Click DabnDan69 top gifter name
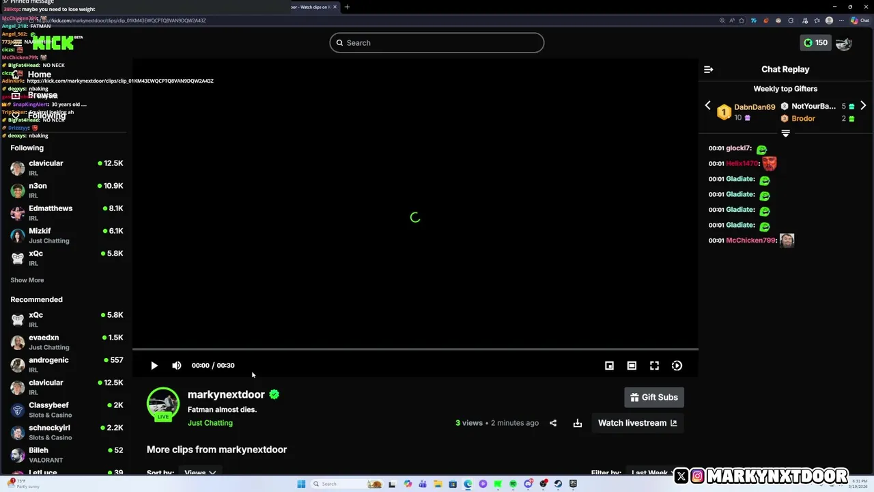The image size is (874, 492). click(x=755, y=107)
